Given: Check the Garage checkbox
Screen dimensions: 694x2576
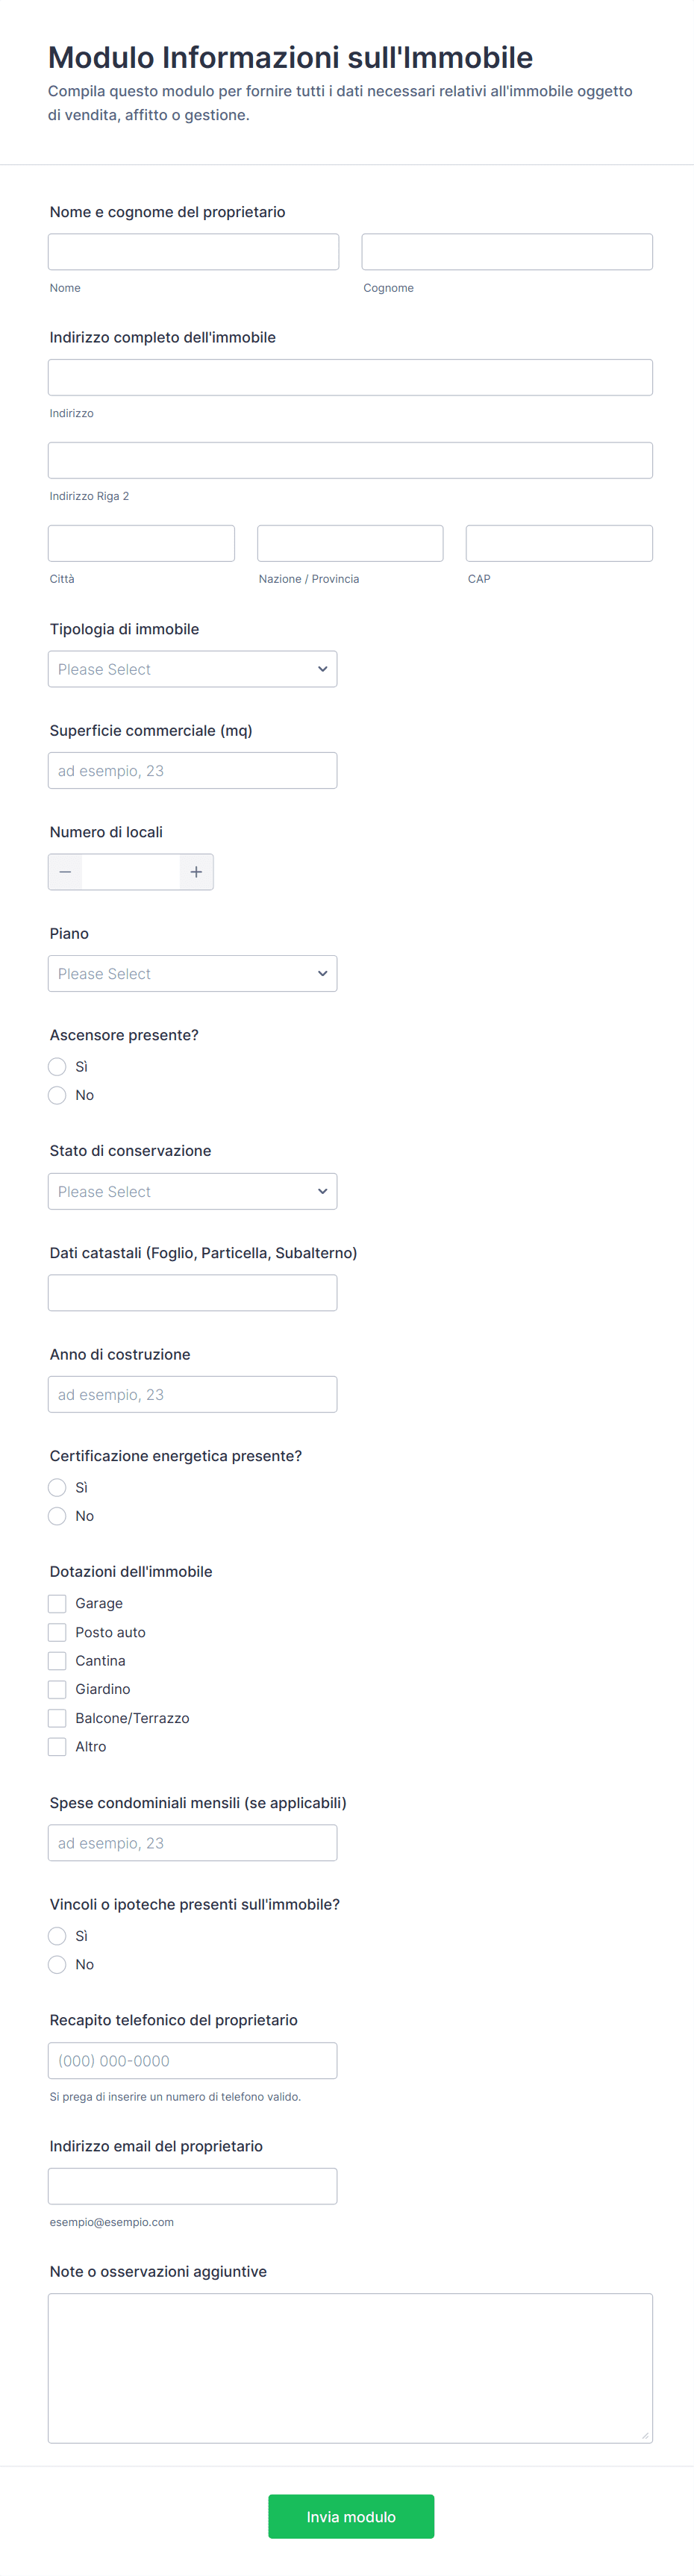Looking at the screenshot, I should click(57, 1604).
